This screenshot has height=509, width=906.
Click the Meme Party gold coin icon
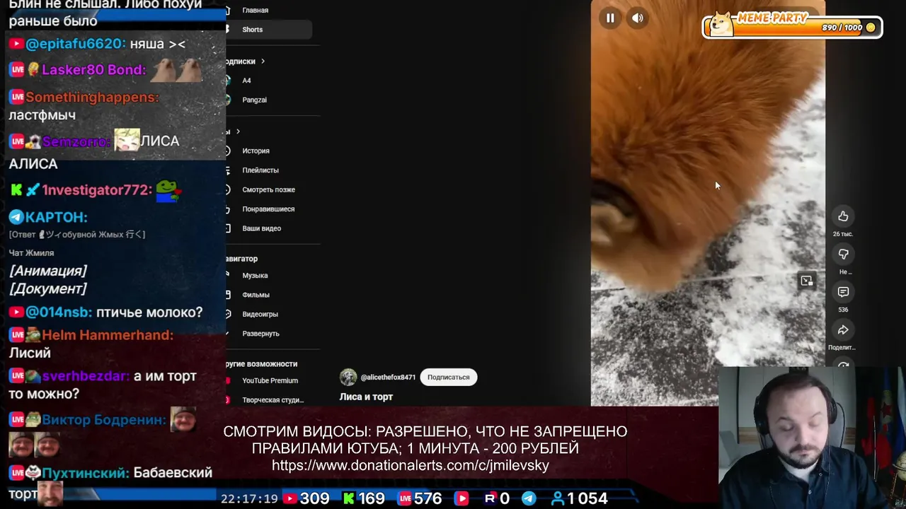[x=871, y=28]
